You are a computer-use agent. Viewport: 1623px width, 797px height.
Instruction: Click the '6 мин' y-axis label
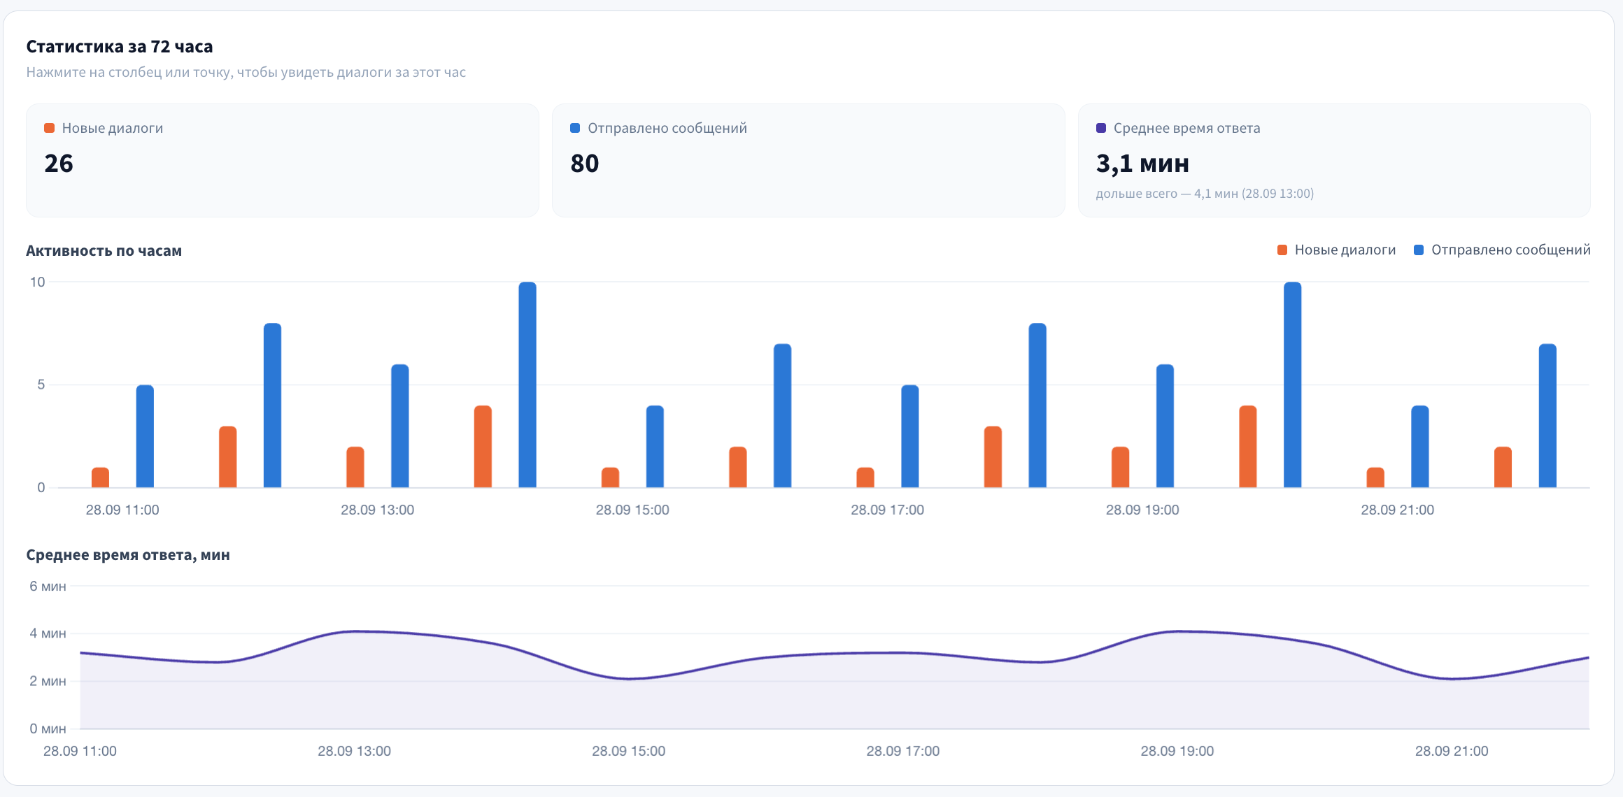click(x=48, y=586)
